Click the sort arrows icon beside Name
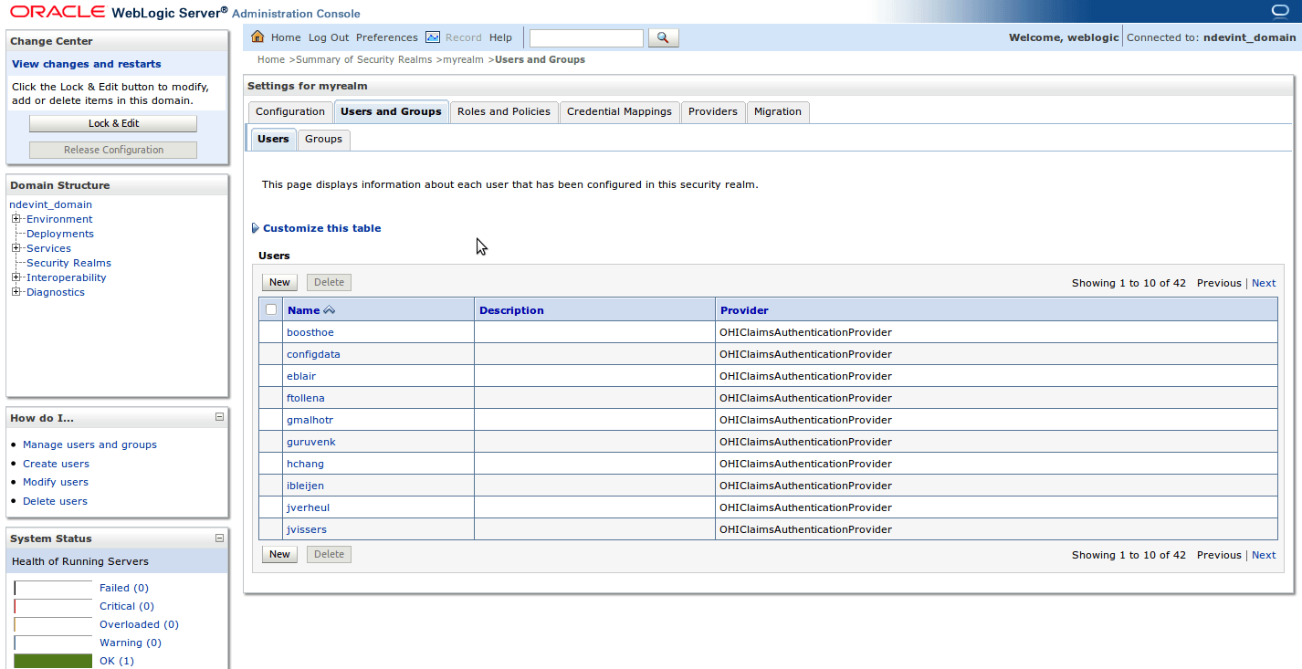This screenshot has height=669, width=1302. pos(330,310)
